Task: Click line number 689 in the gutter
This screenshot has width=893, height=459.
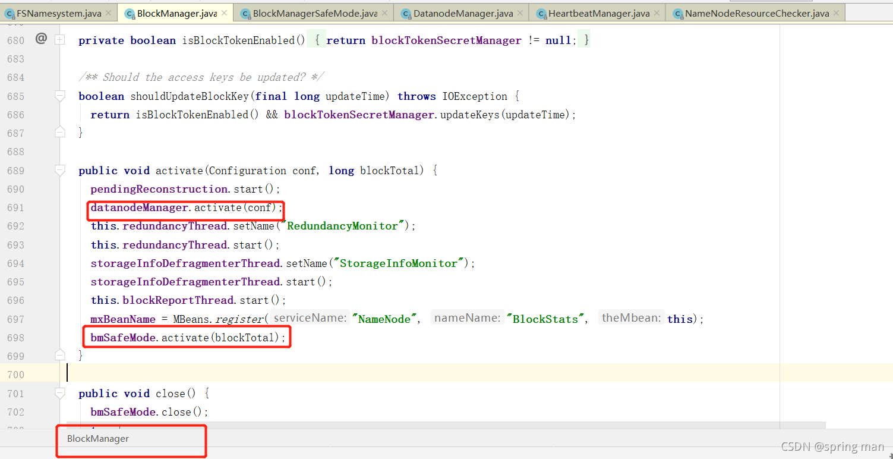Action: [x=15, y=171]
